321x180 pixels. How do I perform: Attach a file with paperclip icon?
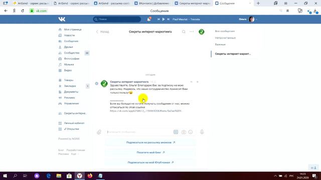[99, 132]
